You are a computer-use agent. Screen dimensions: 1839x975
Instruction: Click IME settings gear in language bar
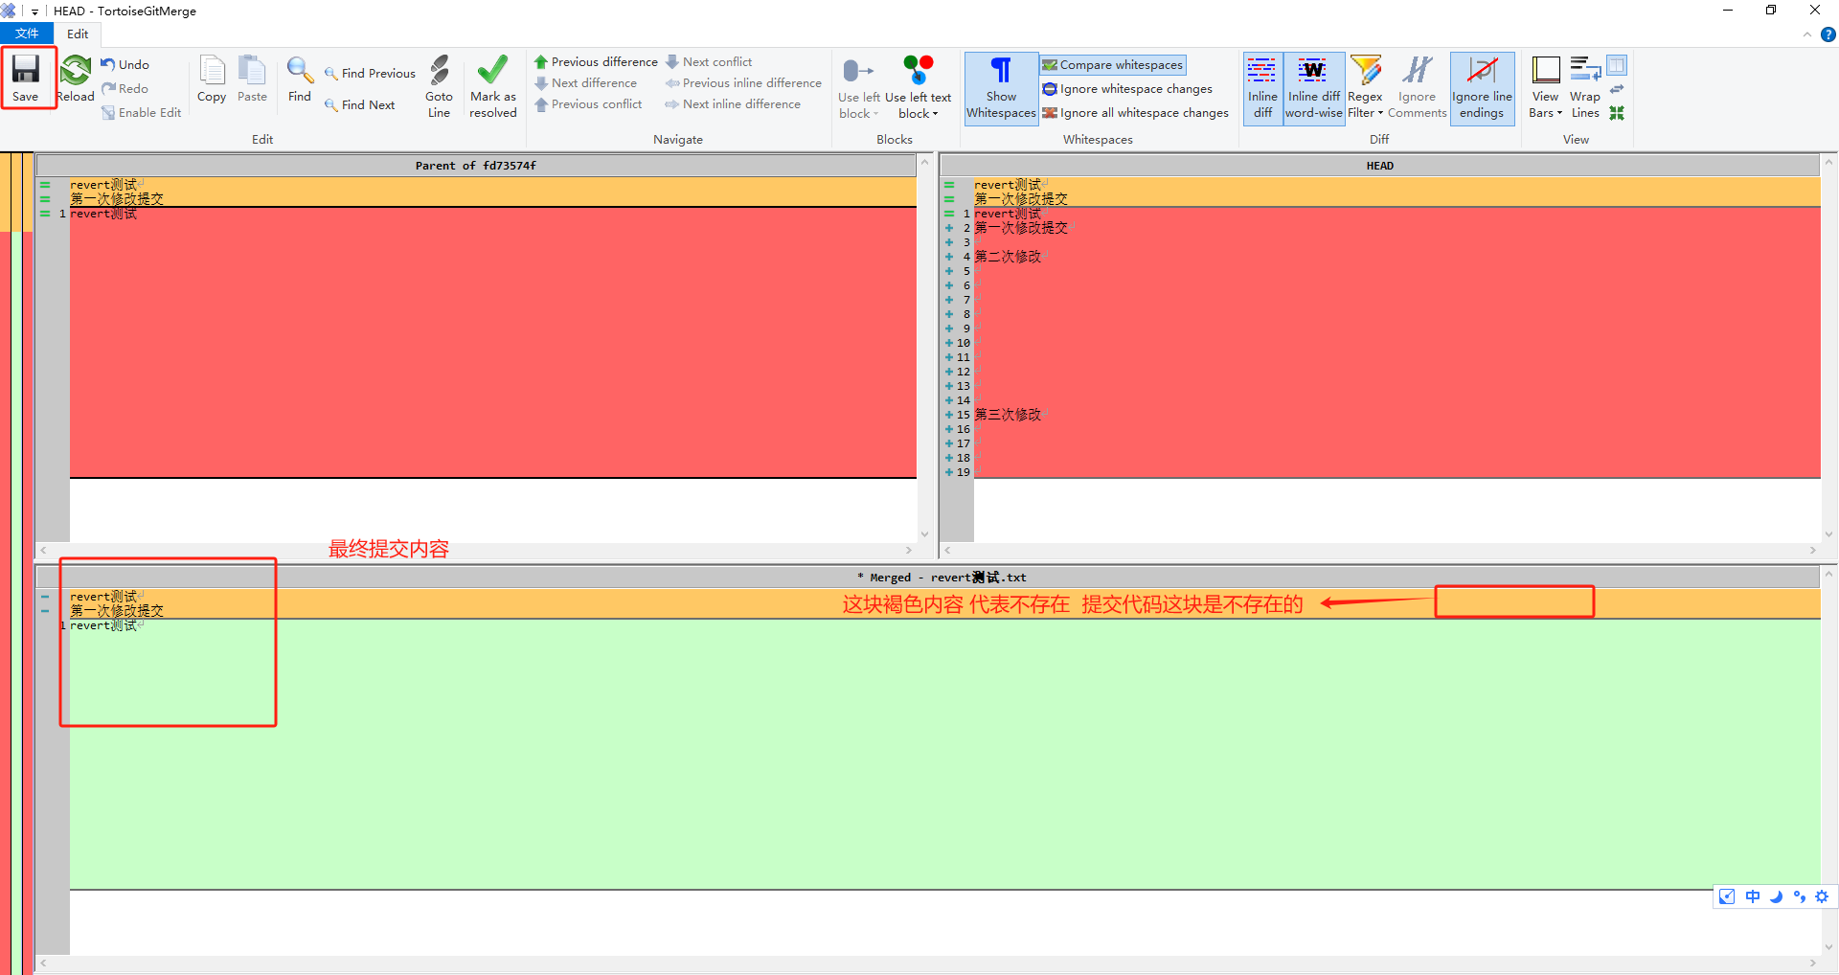click(1822, 896)
